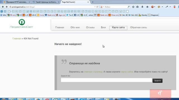Show internal links Int.: 28
The height and width of the screenshot is (100, 179).
click(123, 15)
